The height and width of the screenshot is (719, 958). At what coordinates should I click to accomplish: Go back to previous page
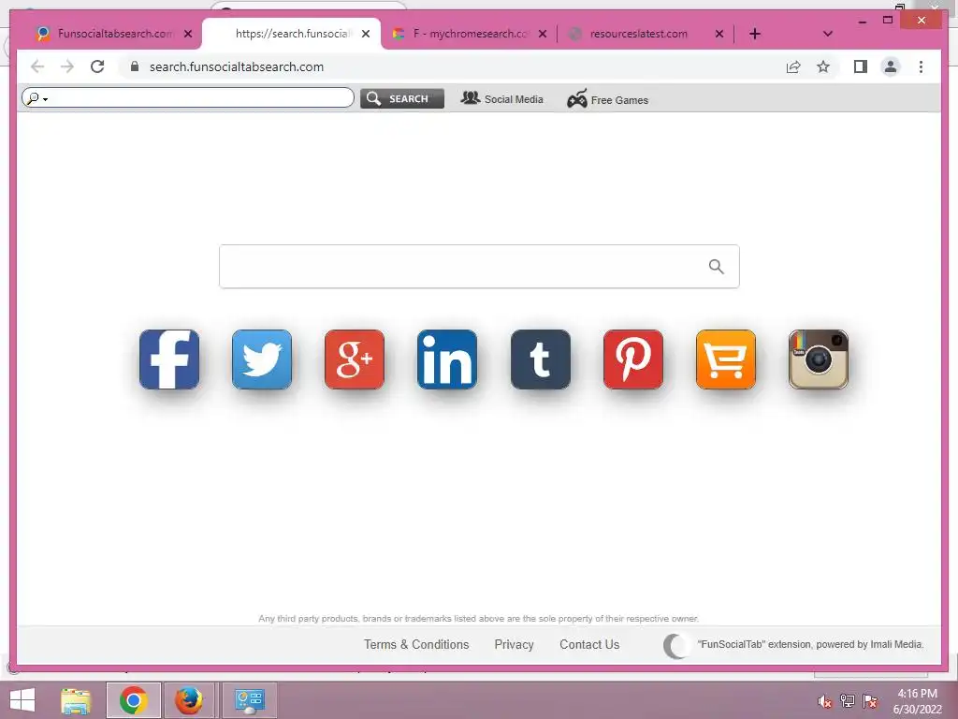(x=37, y=66)
